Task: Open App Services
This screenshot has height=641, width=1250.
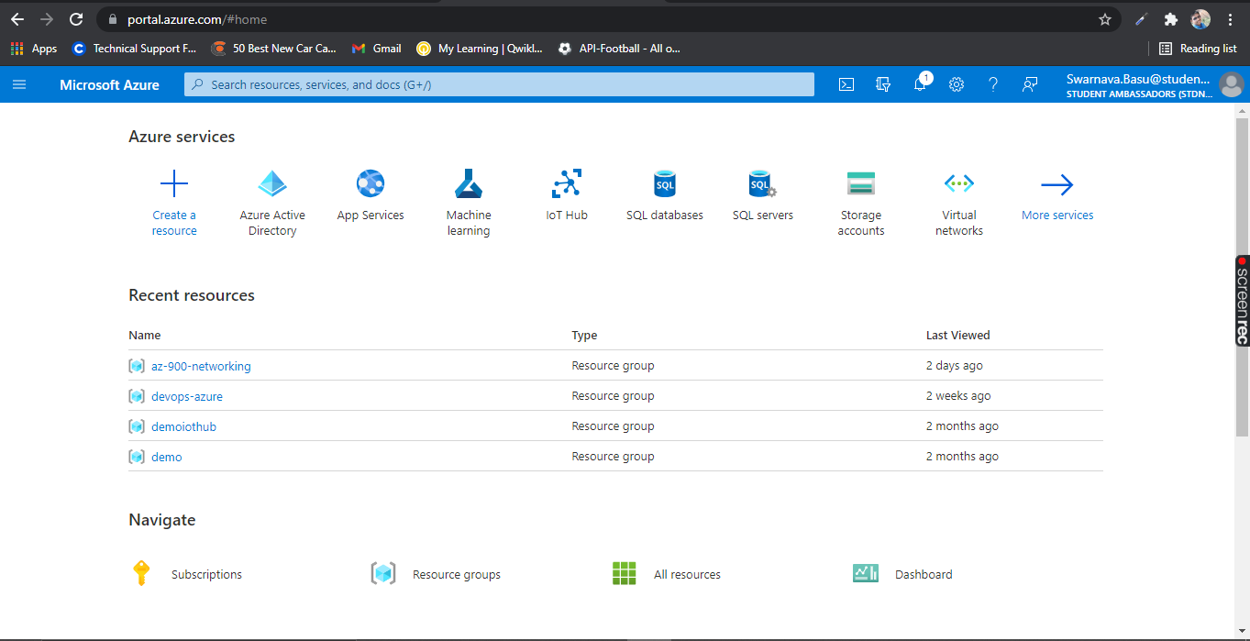Action: pyautogui.click(x=370, y=193)
